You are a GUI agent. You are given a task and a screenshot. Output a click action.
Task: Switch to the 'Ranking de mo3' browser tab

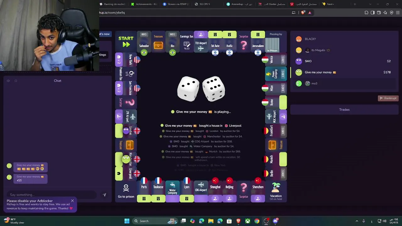click(x=112, y=4)
